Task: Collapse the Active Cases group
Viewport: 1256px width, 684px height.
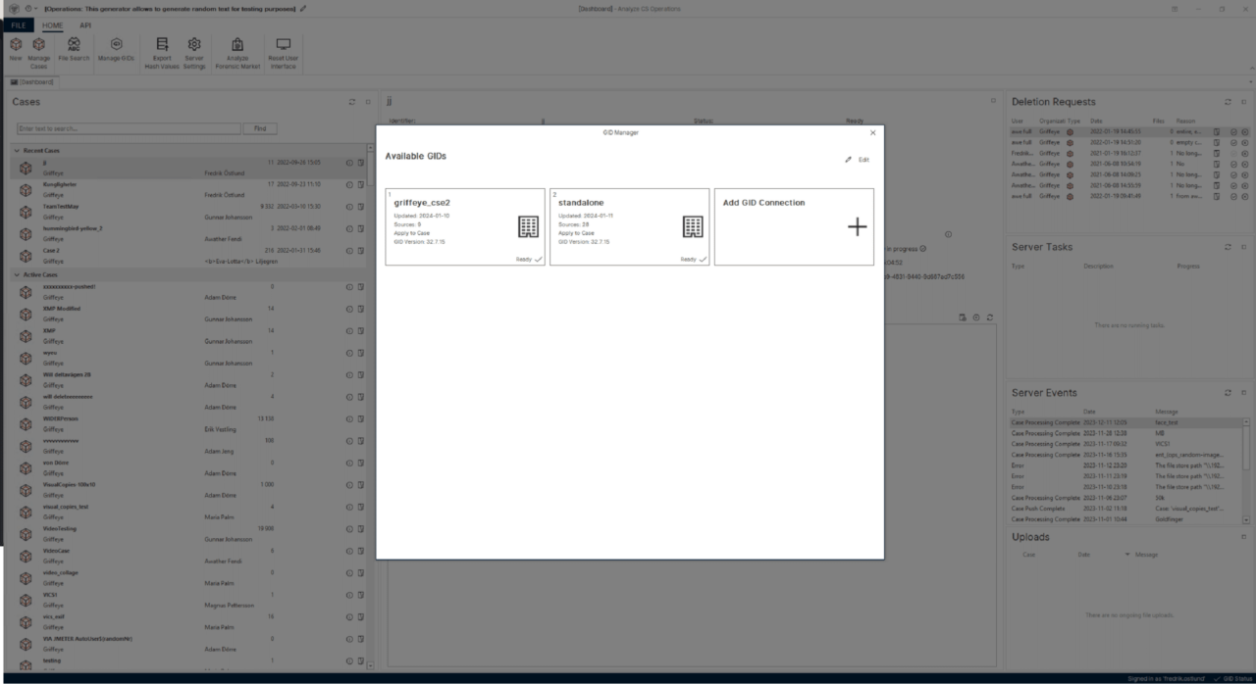Action: point(16,275)
